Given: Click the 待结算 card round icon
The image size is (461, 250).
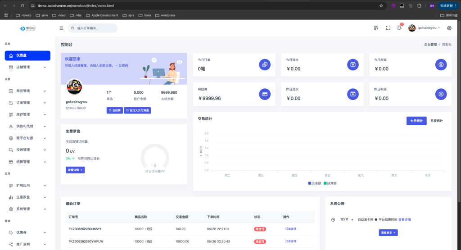Looking at the screenshot, I should pyautogui.click(x=265, y=94).
